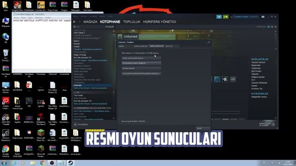Click the backup game files button

pos(141,64)
